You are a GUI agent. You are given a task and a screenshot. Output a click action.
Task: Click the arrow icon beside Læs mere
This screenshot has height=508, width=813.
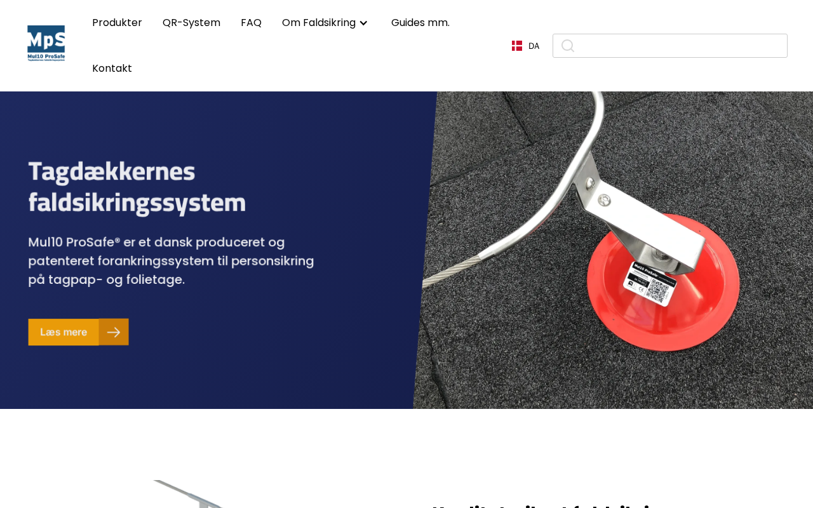click(x=114, y=332)
